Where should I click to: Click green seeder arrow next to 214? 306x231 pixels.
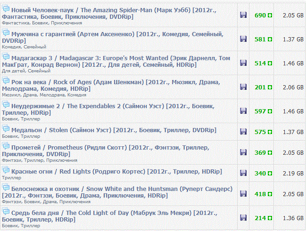270,218
